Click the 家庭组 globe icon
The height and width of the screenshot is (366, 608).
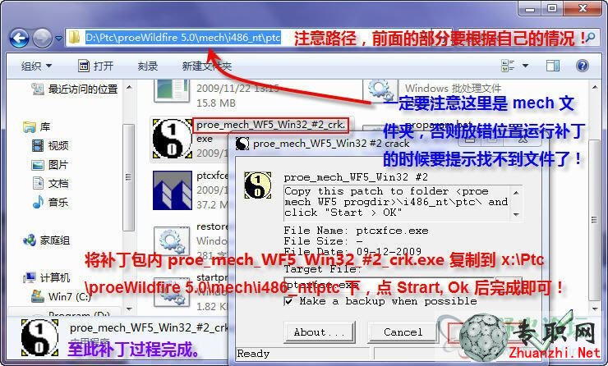(x=30, y=240)
